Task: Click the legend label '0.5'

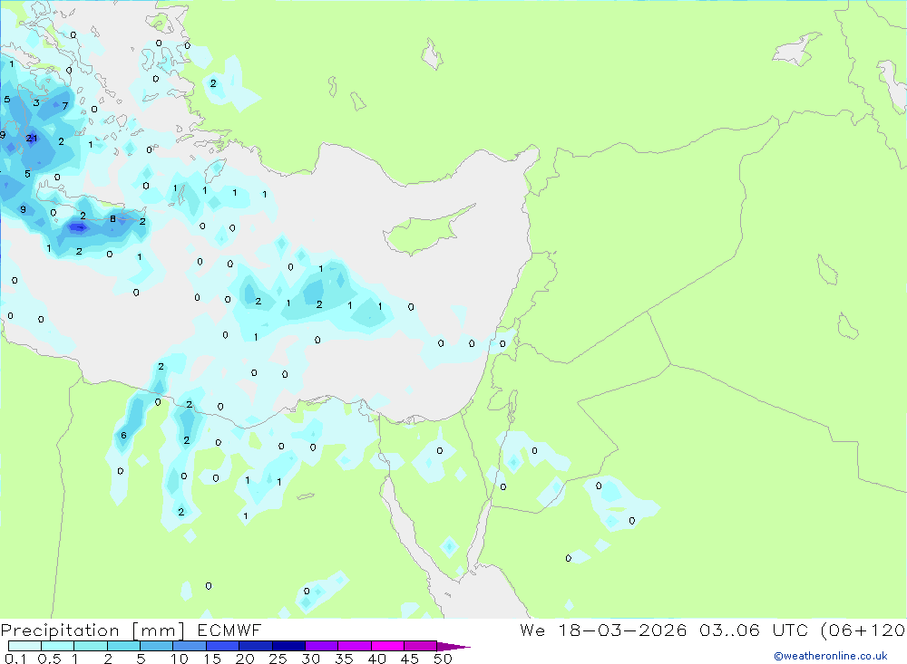Action: (49, 659)
